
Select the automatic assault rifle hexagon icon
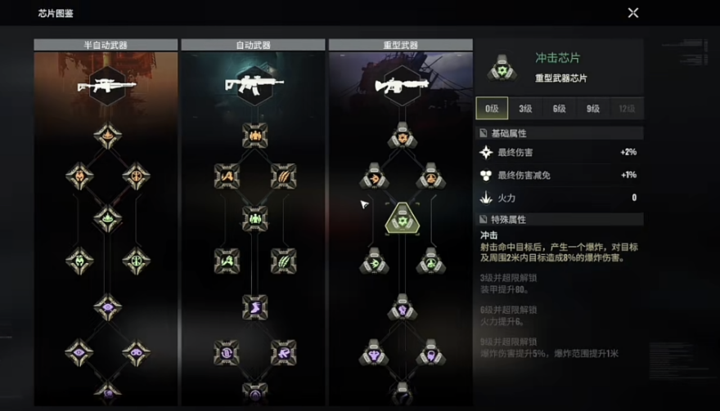(x=254, y=86)
